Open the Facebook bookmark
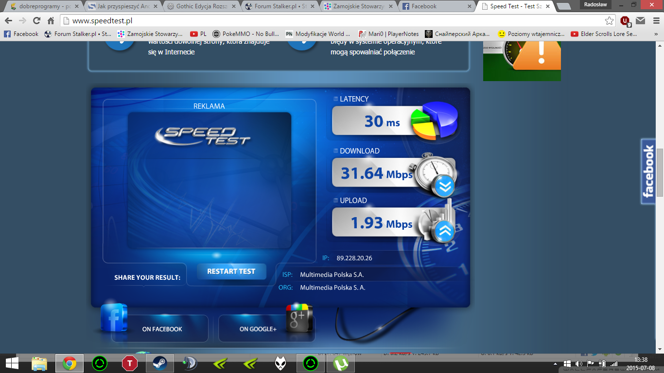This screenshot has height=373, width=664. click(21, 34)
